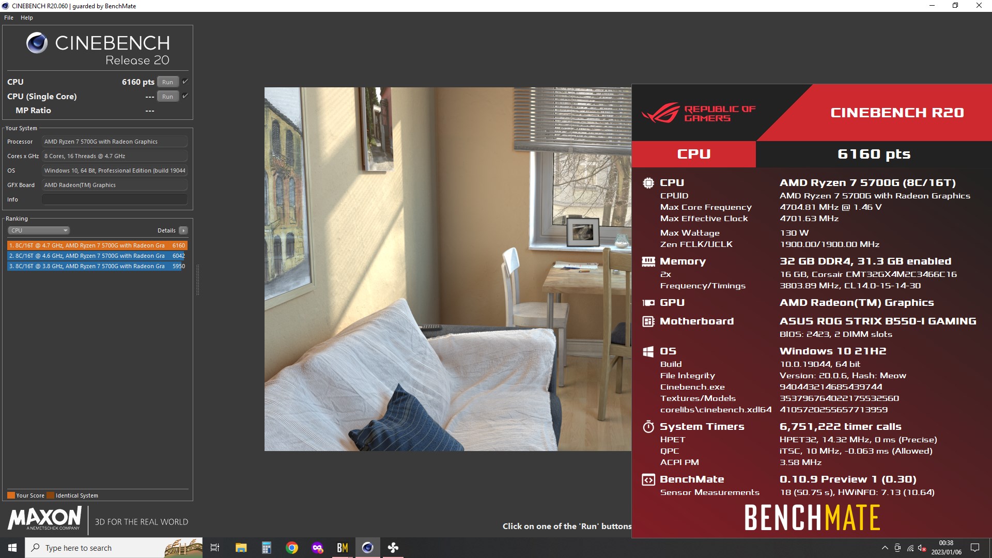The height and width of the screenshot is (558, 992).
Task: Select ranking entry 1 with score 6160
Action: 97,245
